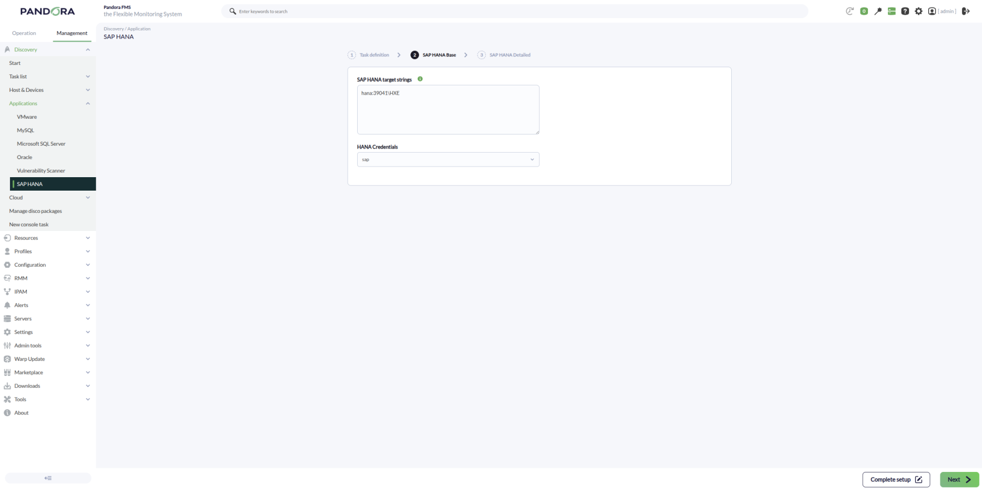
Task: Click the IPAM menu icon
Action: tap(7, 292)
